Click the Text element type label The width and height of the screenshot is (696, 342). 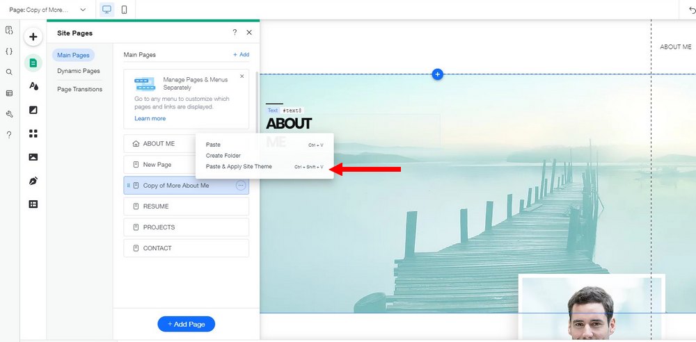273,111
